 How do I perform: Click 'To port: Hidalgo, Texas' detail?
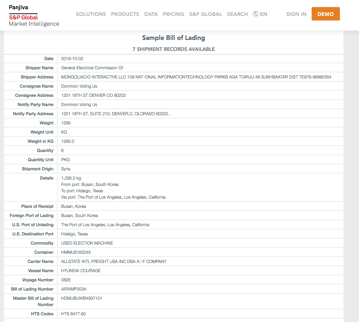pyautogui.click(x=82, y=191)
